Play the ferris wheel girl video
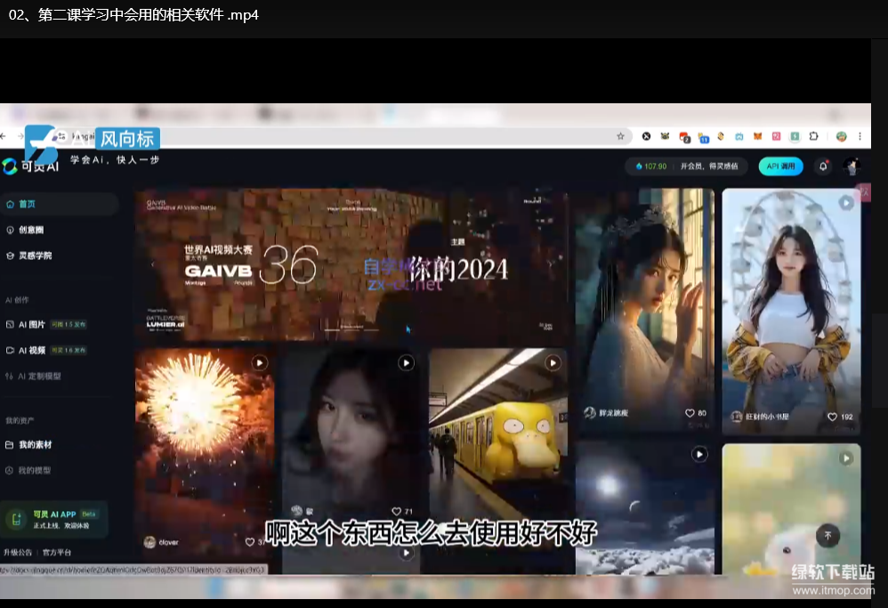888x608 pixels. 846,203
